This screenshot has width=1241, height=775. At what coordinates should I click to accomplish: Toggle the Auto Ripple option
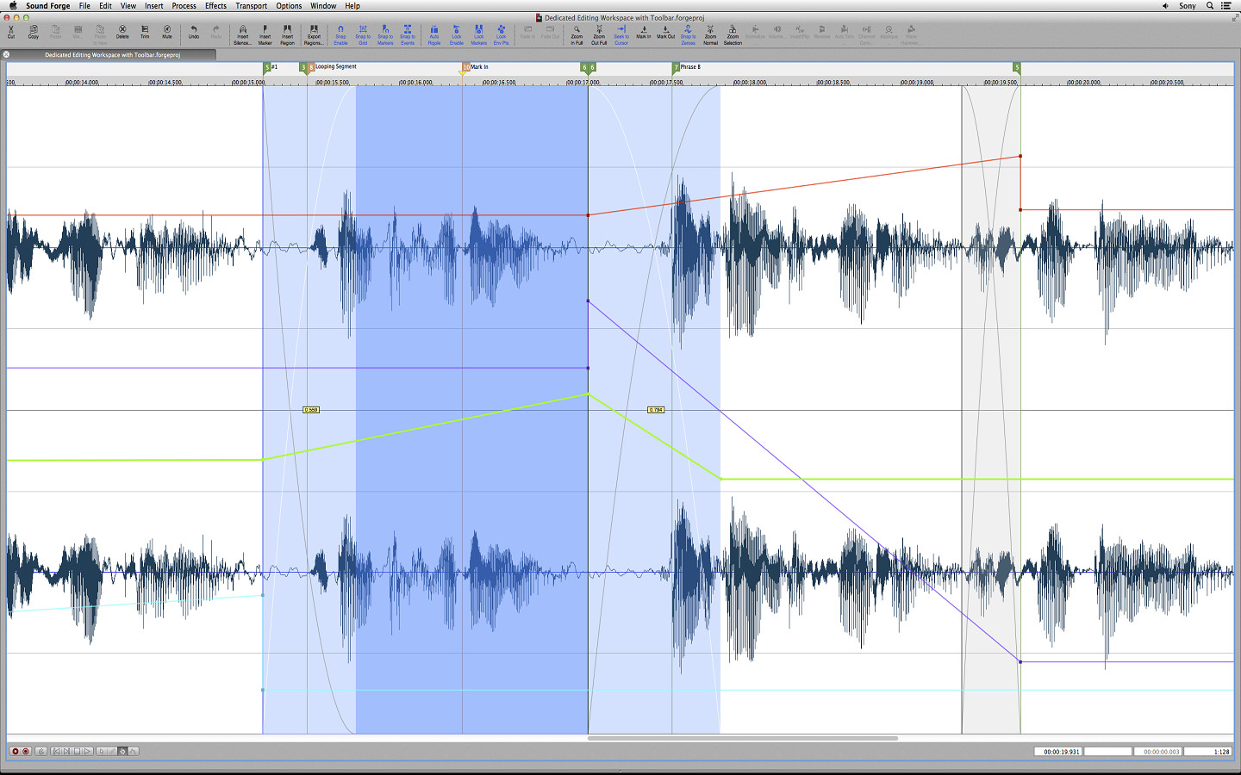[x=434, y=33]
